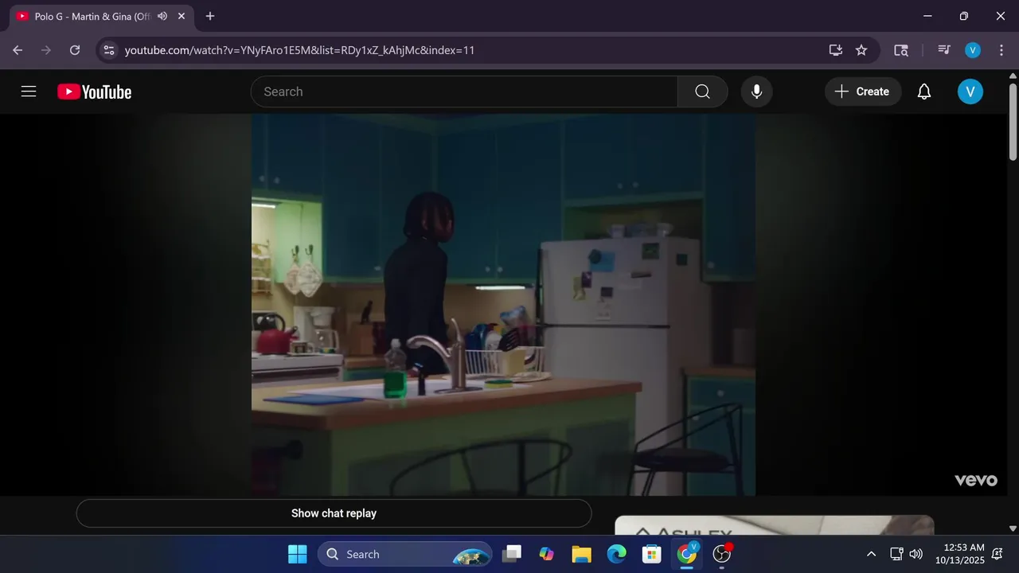Click the taskbar Search box
1019x573 pixels.
click(x=405, y=554)
